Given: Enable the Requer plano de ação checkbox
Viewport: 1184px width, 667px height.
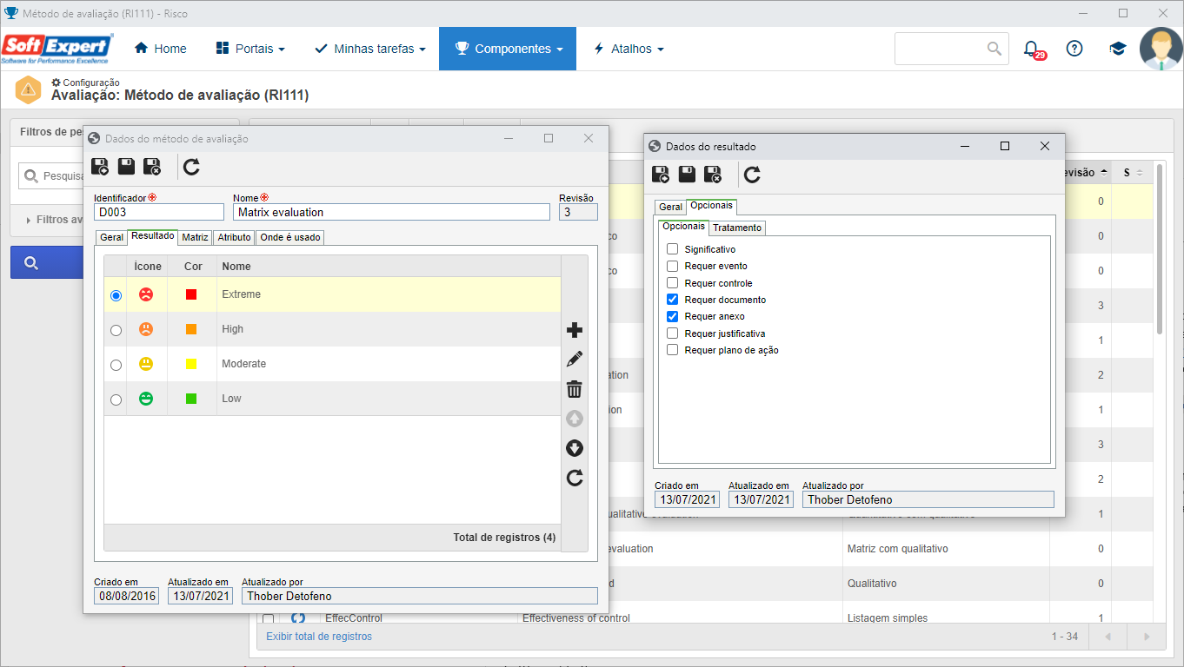Looking at the screenshot, I should [672, 350].
